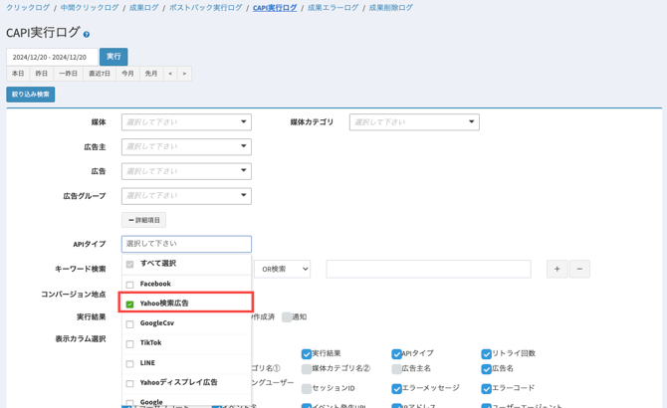Add a keyword row with plus button
This screenshot has width=667, height=408.
[x=556, y=269]
